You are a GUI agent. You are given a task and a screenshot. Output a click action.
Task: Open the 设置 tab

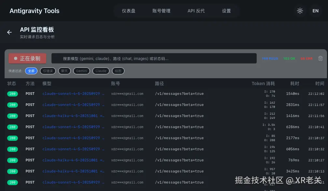point(226,11)
